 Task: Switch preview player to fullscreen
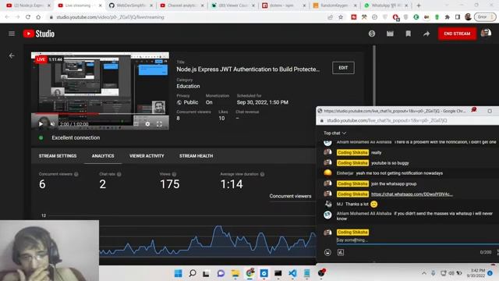(159, 124)
